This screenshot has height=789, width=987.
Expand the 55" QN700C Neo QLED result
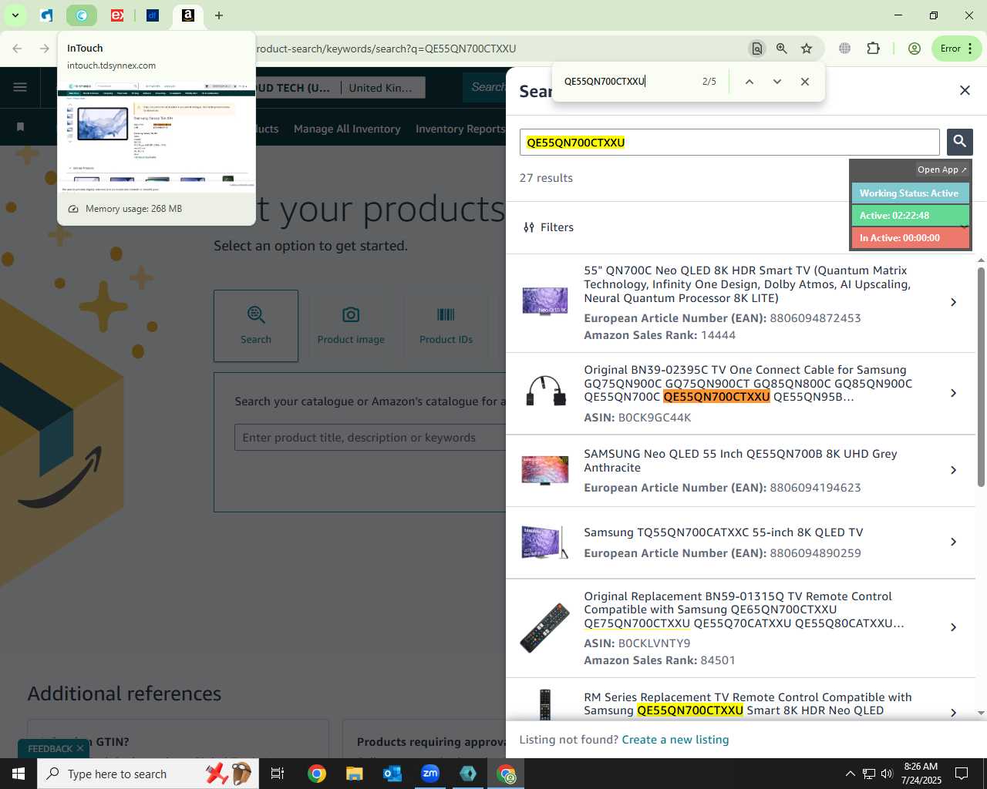point(954,302)
